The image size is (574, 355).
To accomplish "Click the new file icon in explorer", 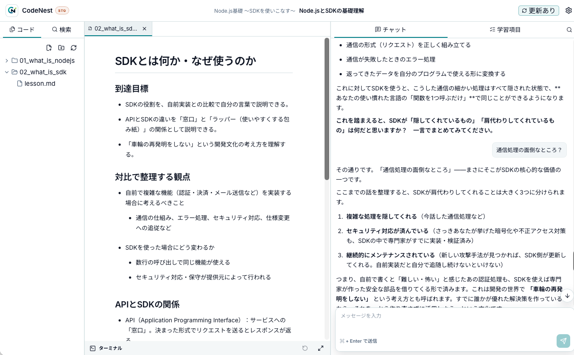I will click(x=49, y=48).
